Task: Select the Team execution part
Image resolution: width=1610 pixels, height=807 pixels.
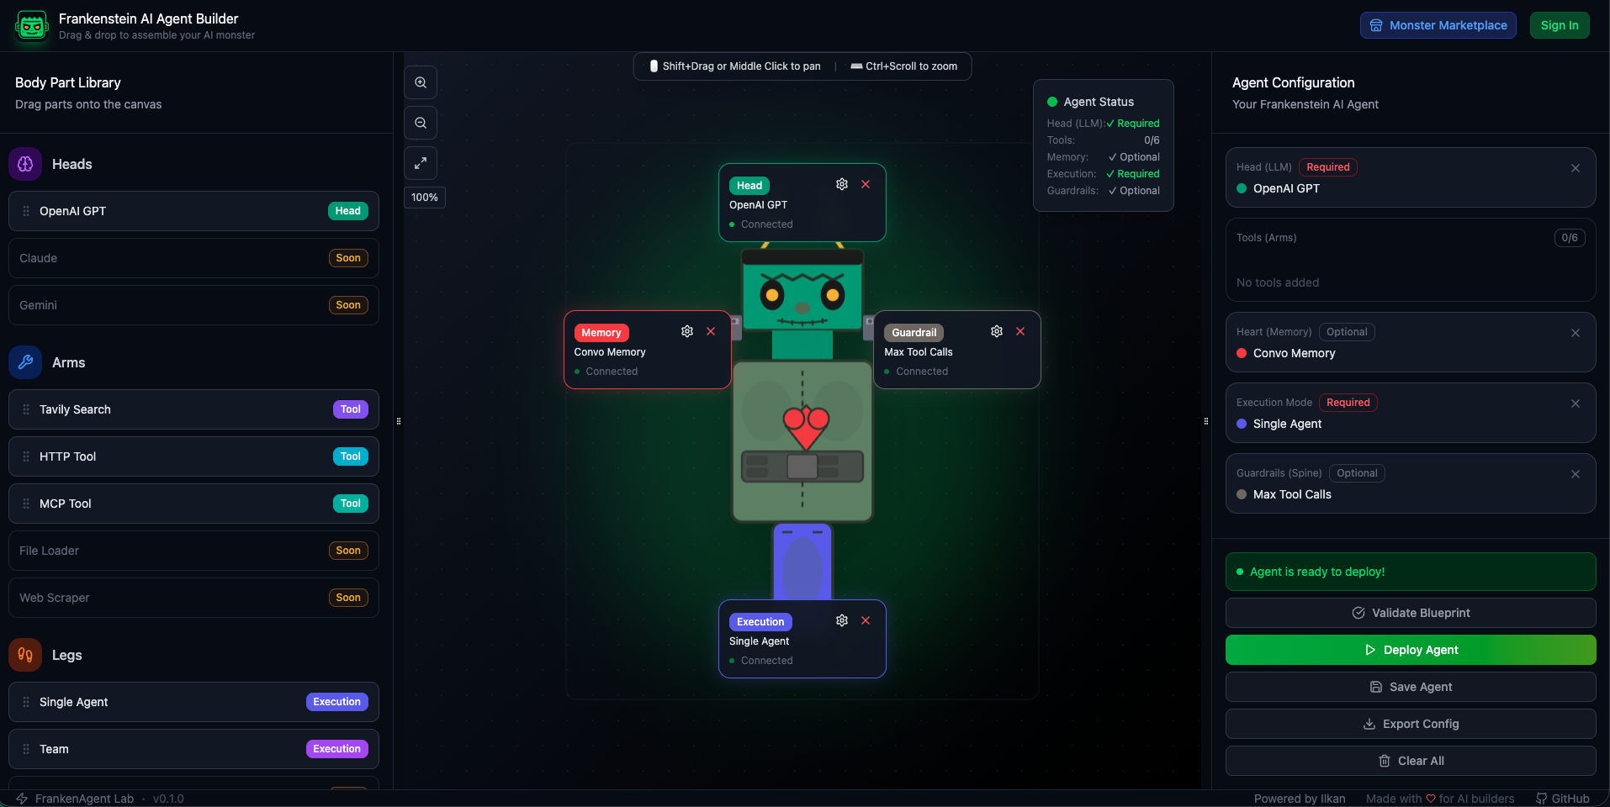Action: click(193, 749)
